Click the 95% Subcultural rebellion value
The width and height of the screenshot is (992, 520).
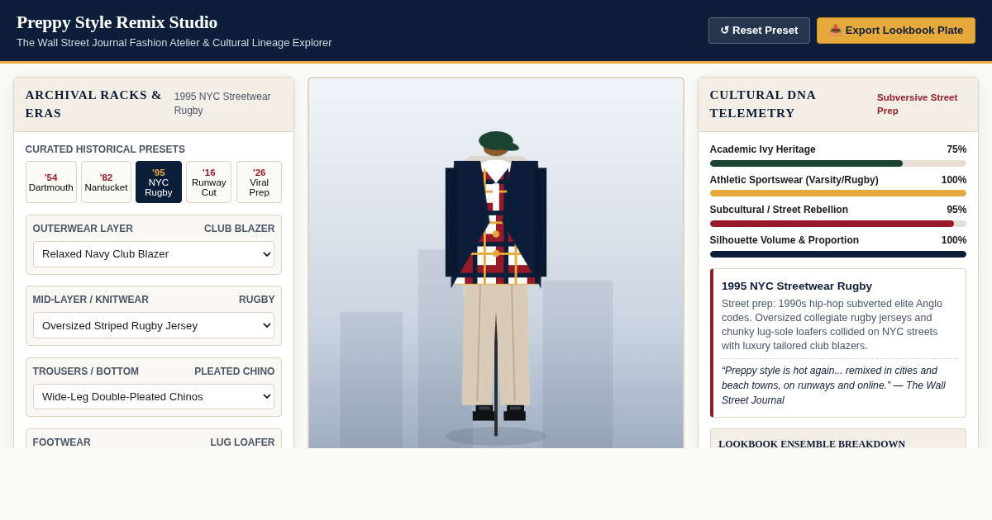[x=956, y=210]
